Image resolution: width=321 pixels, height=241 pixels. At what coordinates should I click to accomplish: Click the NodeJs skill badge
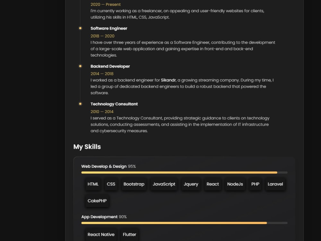[235, 184]
